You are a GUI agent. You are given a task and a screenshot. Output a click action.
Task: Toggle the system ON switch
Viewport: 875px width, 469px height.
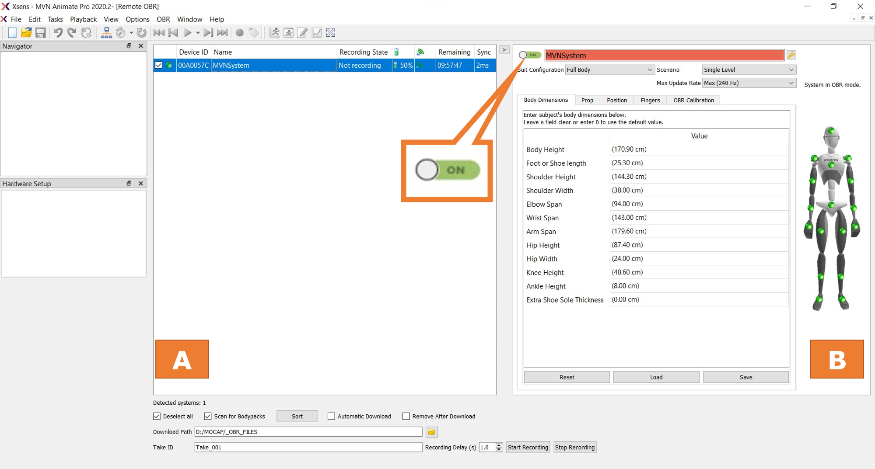[530, 55]
